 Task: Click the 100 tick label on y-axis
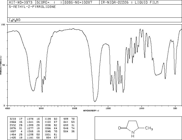3,25
